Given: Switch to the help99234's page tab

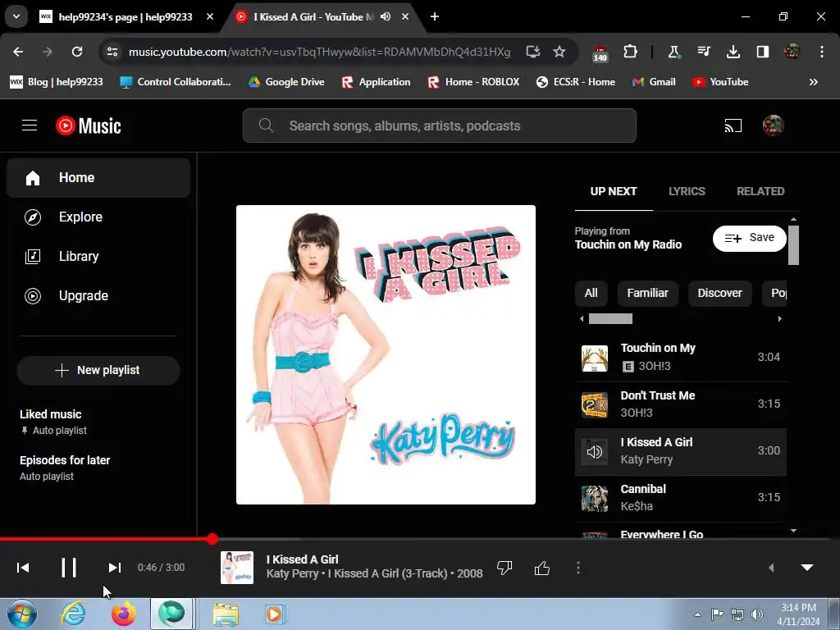Looking at the screenshot, I should click(125, 16).
